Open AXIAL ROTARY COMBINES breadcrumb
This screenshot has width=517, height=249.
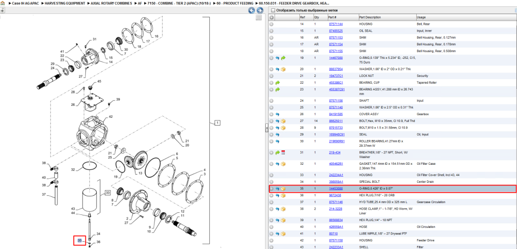pyautogui.click(x=112, y=3)
